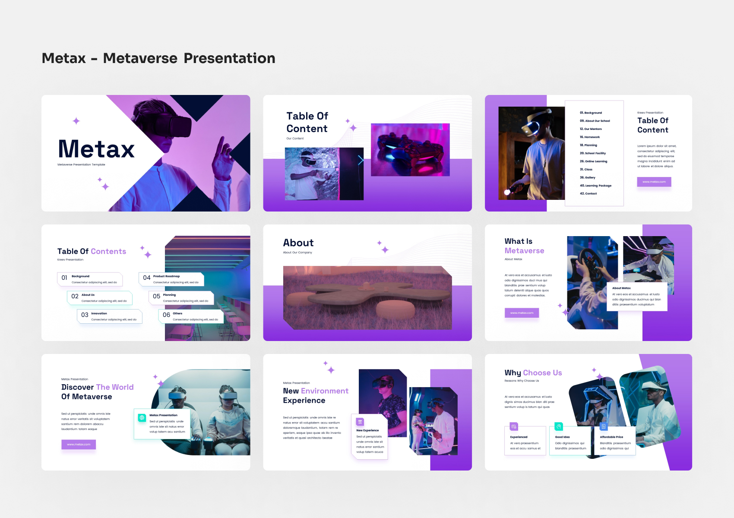Viewport: 734px width, 518px height.
Task: Click the gamepad icon above New Experience
Action: [360, 421]
